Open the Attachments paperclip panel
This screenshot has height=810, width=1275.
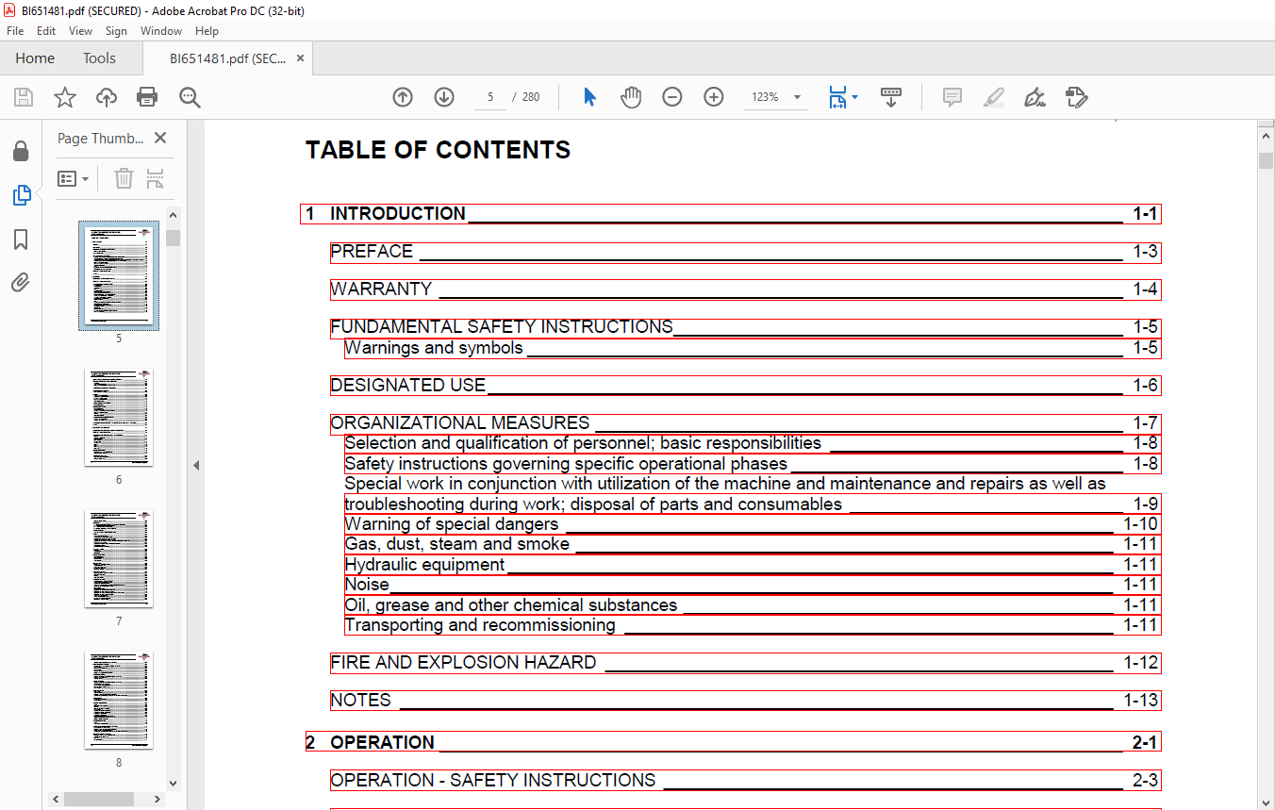click(21, 282)
